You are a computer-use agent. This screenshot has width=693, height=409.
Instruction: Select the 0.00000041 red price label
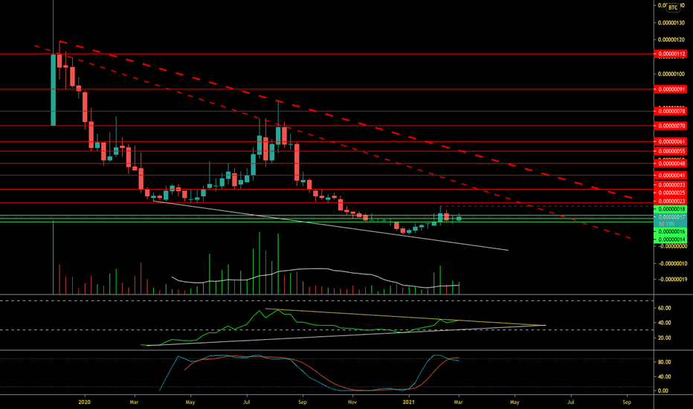(x=670, y=175)
